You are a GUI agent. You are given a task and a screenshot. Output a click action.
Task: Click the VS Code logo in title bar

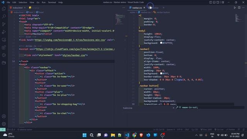[x=3, y=2]
